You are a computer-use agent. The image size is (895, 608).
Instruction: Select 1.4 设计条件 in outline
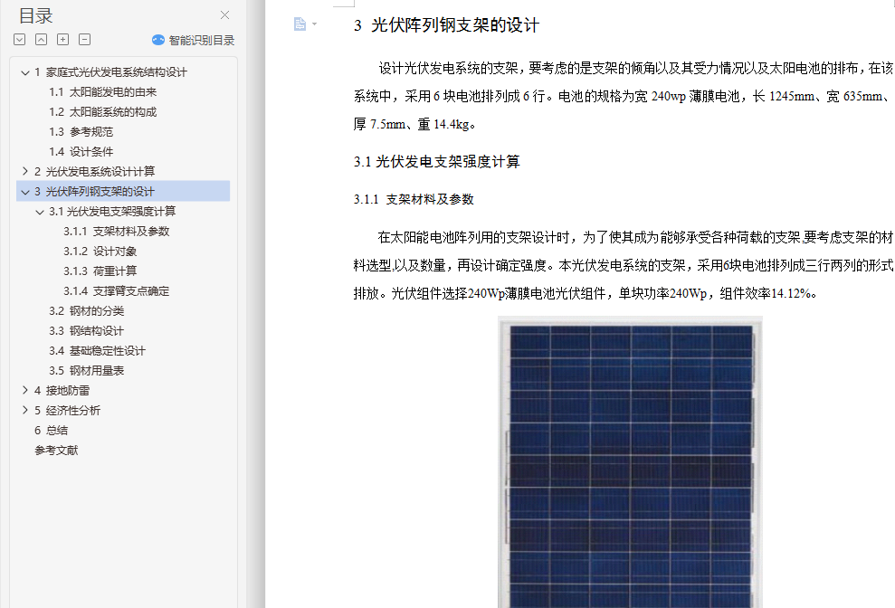click(81, 152)
